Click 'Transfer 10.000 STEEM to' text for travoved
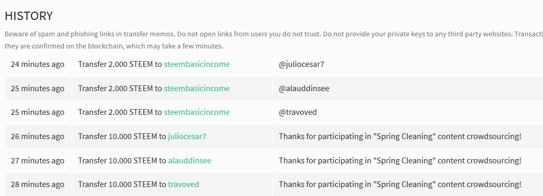This screenshot has width=543, height=196. coord(122,184)
